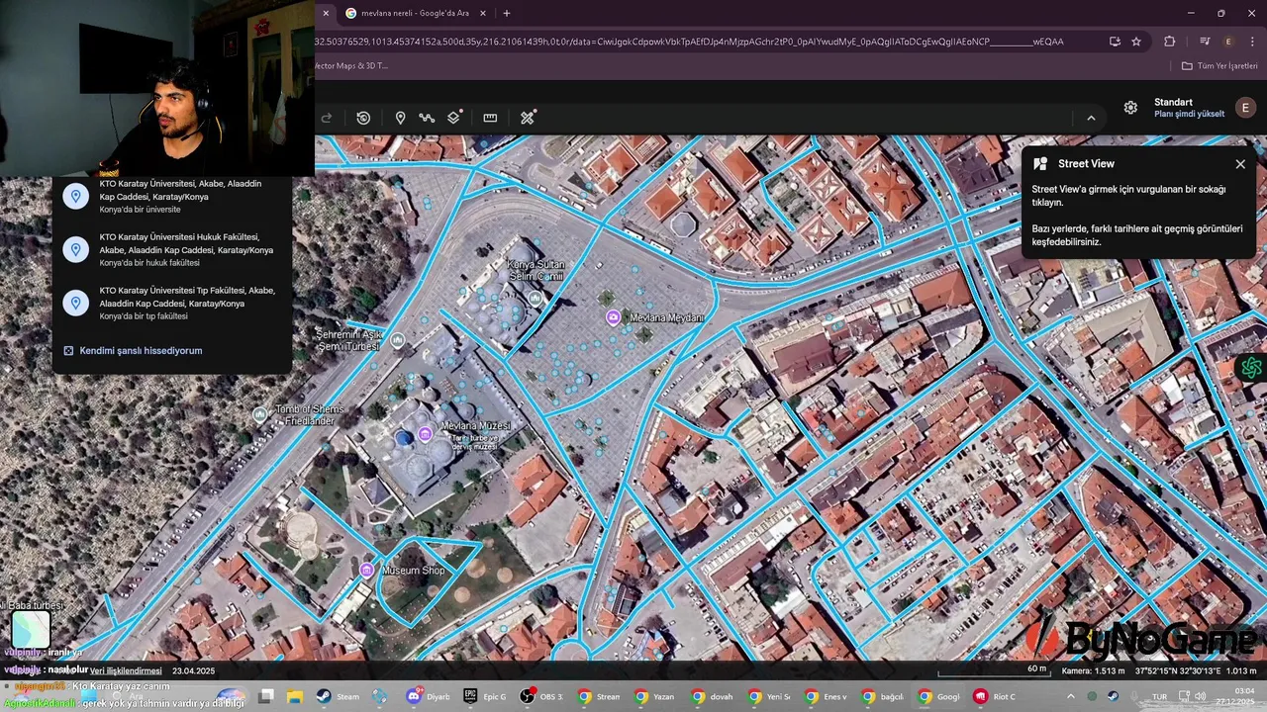1267x712 pixels.
Task: Click Şehremini Aşık Şem'i Türbesi marker
Action: click(398, 340)
